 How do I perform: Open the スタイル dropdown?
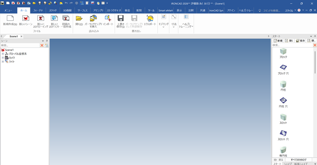[x=290, y=10]
